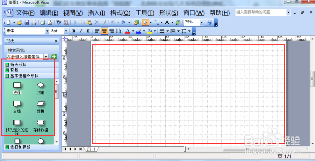Select the Stored Data (存储数据) shape
This screenshot has width=315, height=161.
tap(40, 125)
